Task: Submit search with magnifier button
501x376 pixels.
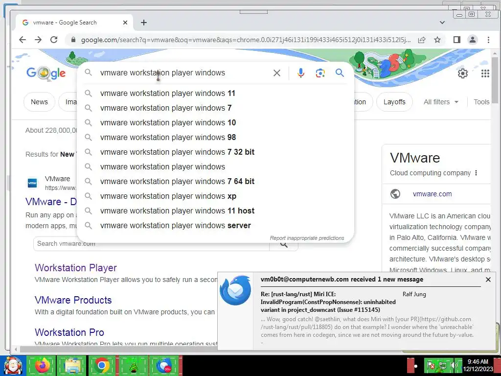Action: [340, 73]
